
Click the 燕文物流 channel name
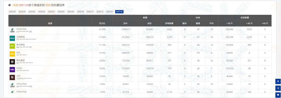tap(21, 45)
